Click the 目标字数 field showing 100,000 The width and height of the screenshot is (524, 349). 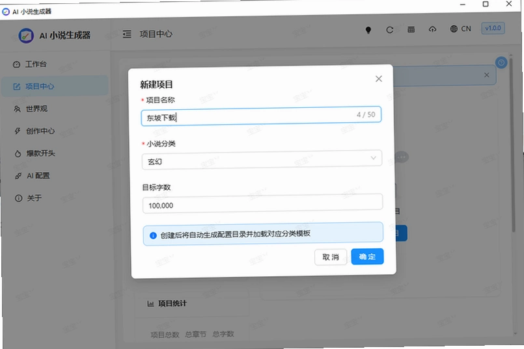tap(262, 203)
